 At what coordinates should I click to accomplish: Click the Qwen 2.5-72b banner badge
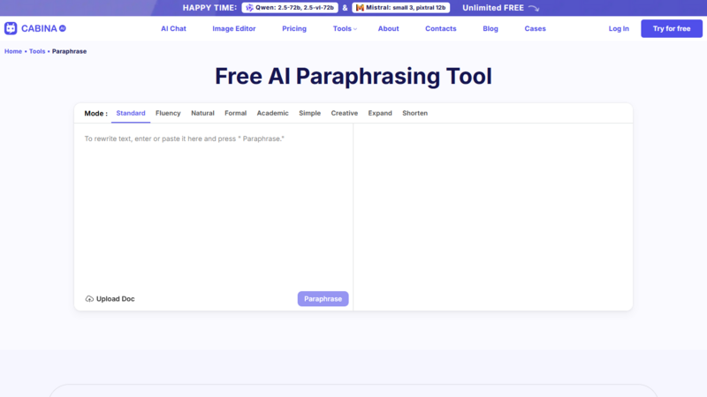tap(290, 8)
